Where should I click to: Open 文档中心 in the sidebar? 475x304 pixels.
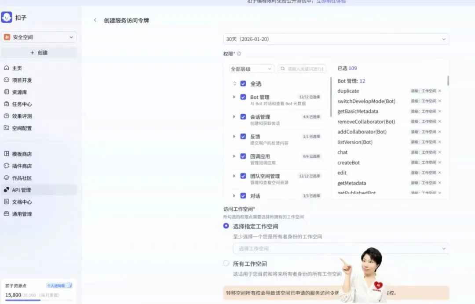pos(22,202)
